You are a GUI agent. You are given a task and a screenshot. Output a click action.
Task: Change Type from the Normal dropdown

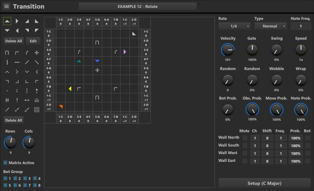[270, 26]
